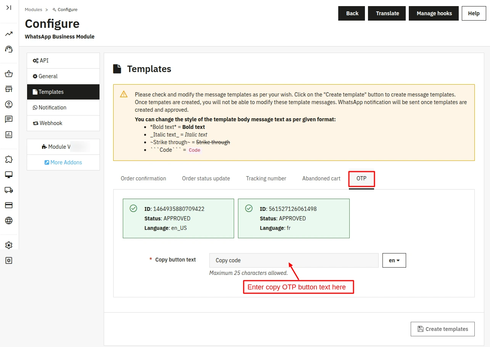This screenshot has height=347, width=490.
Task: Open Shop Parameters via gear icon
Action: tap(9, 245)
